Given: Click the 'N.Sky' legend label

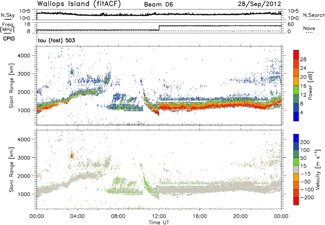Looking at the screenshot, I should click(x=8, y=15).
